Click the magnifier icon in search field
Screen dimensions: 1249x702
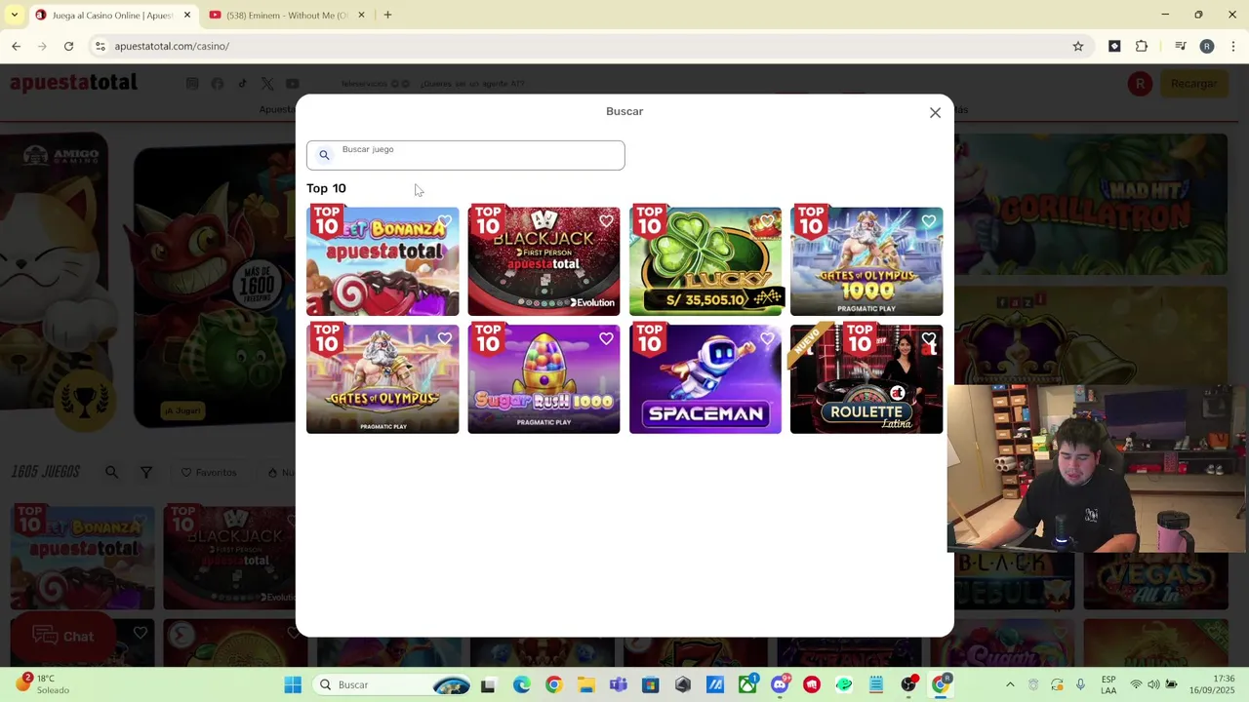324,155
